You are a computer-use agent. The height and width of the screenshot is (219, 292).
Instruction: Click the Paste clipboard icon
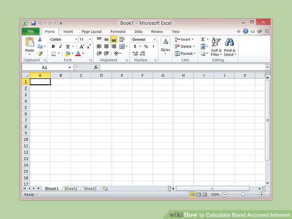(30, 42)
